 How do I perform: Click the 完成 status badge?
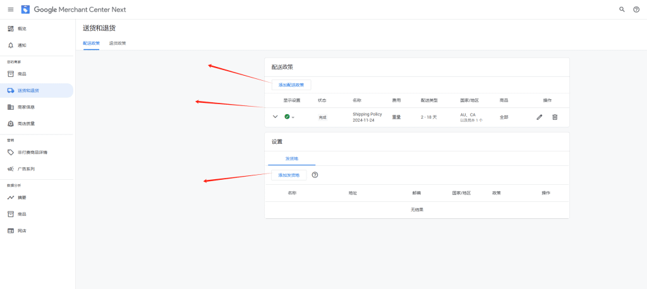pos(322,117)
